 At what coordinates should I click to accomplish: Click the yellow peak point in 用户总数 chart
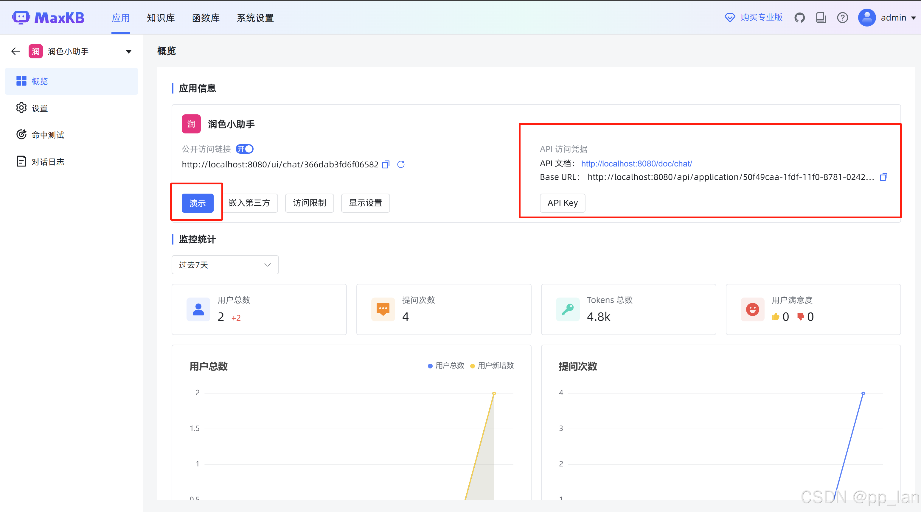(494, 393)
